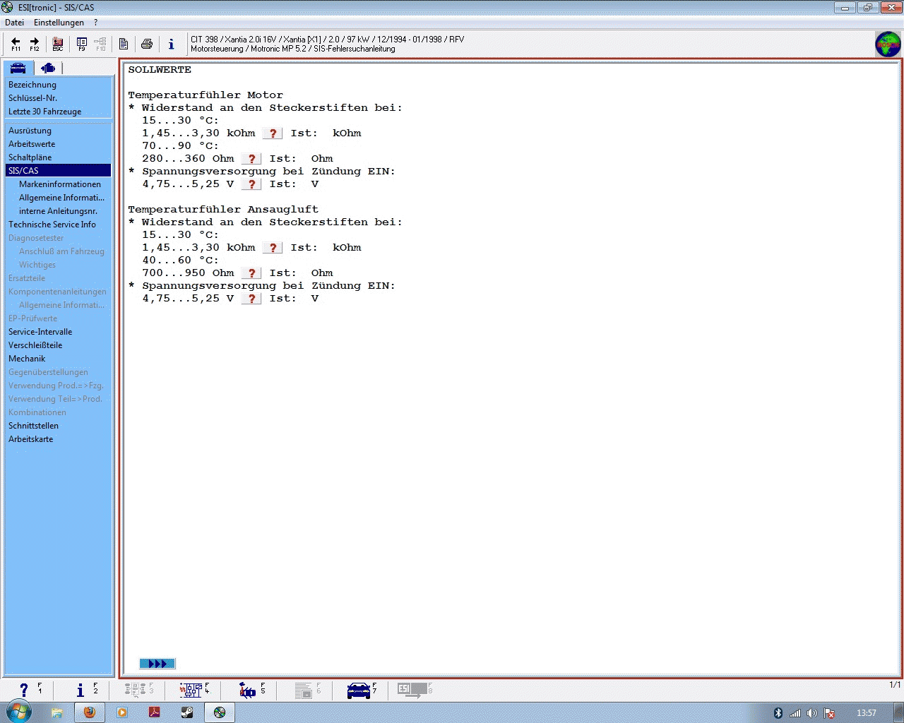Image resolution: width=904 pixels, height=723 pixels.
Task: Click '?' button for 700...950 Ohm value
Action: 251,273
